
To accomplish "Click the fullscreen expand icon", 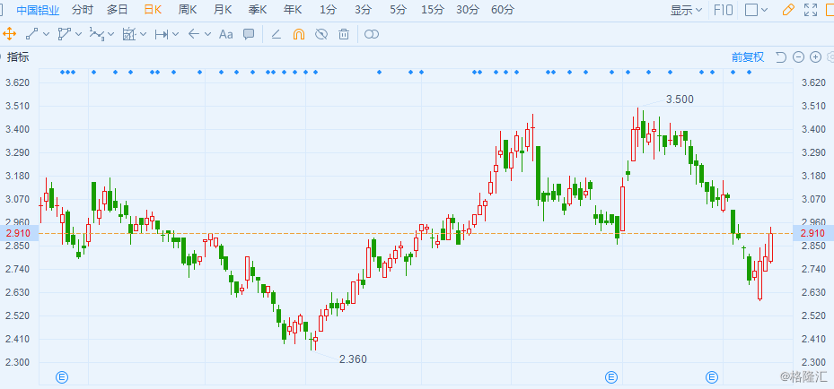I will (x=812, y=10).
